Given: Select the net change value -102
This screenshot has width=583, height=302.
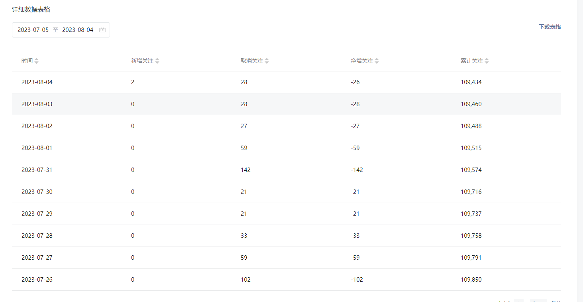Looking at the screenshot, I should click(x=357, y=280).
